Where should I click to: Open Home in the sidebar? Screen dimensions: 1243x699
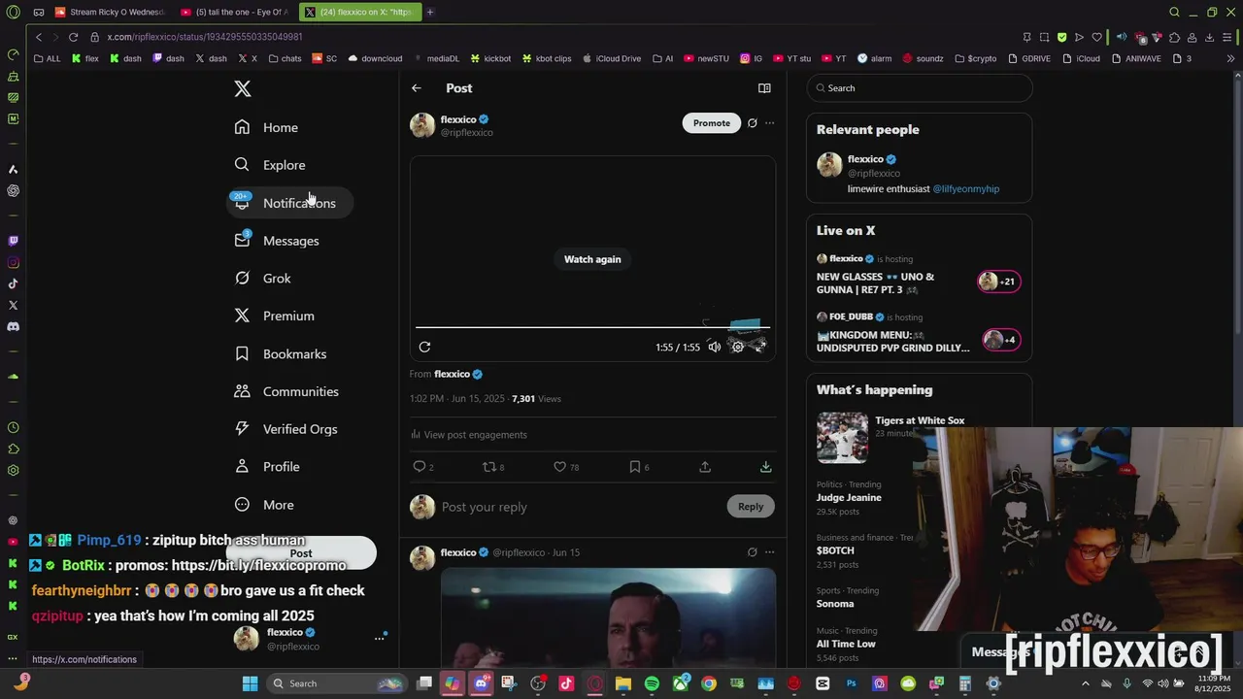click(266, 127)
